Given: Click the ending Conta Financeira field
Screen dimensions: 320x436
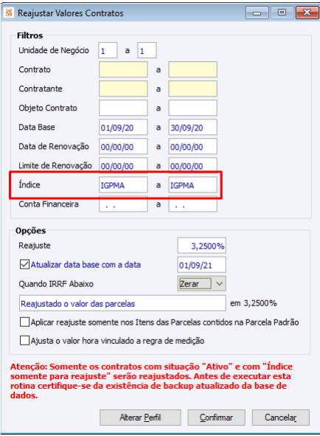Looking at the screenshot, I should click(192, 205).
